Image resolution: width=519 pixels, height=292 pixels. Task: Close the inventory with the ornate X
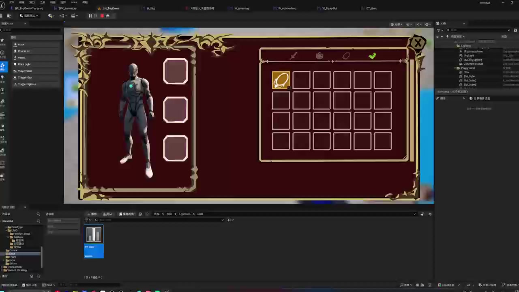417,43
